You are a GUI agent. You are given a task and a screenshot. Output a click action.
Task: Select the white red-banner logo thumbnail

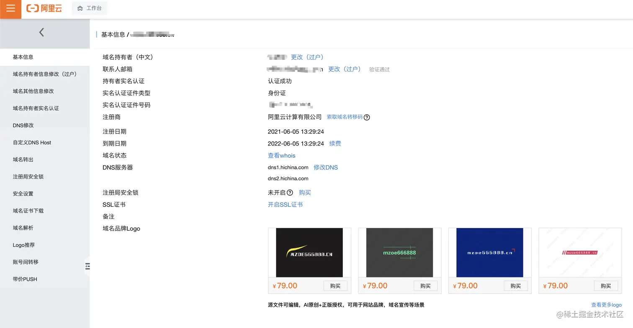click(580, 252)
